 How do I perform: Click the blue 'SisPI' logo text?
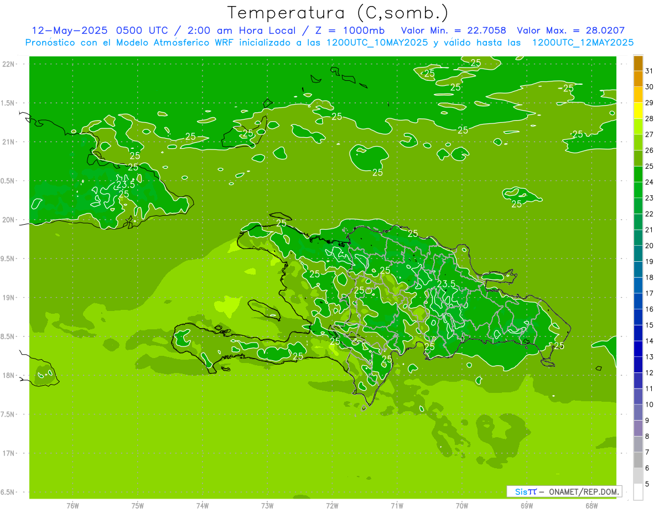click(x=526, y=491)
